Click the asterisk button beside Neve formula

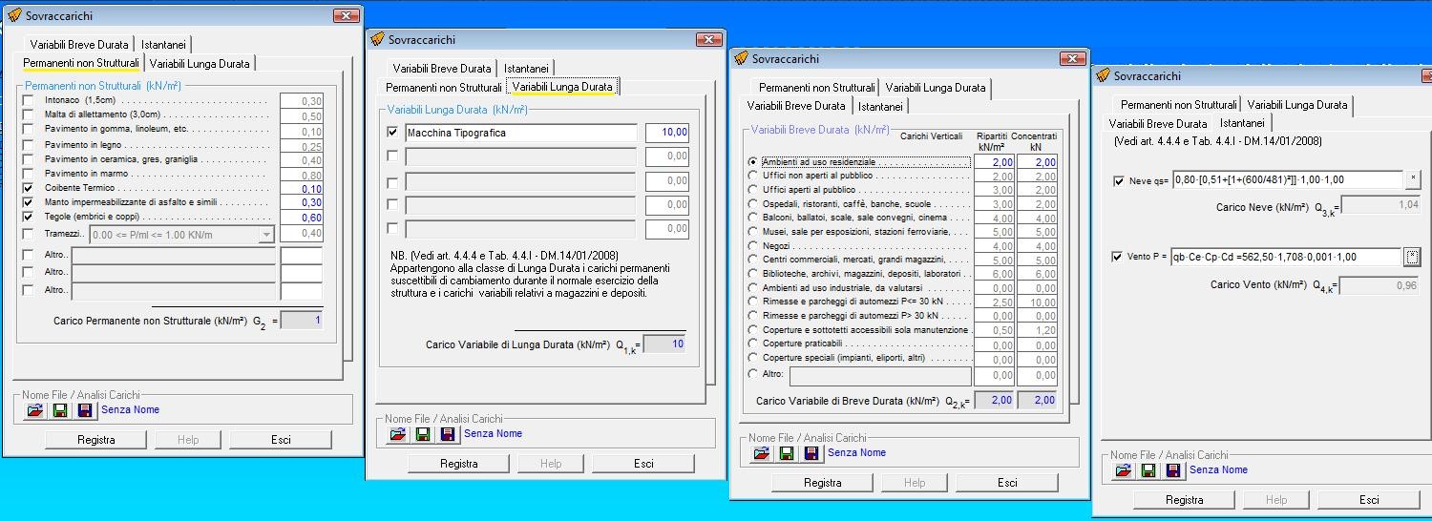pyautogui.click(x=1412, y=179)
